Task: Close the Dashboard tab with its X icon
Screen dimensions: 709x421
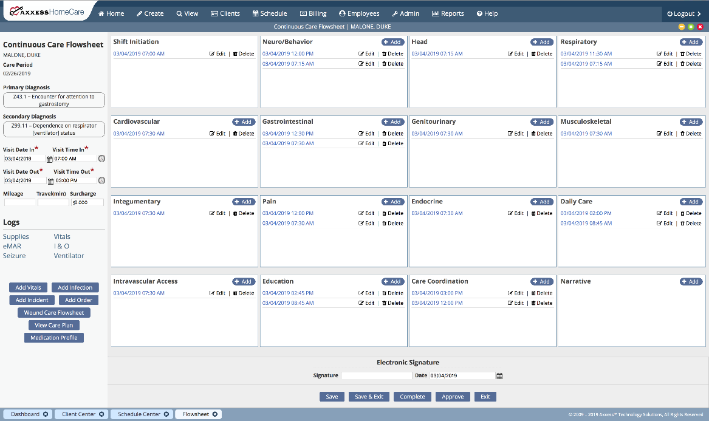Action: point(46,414)
